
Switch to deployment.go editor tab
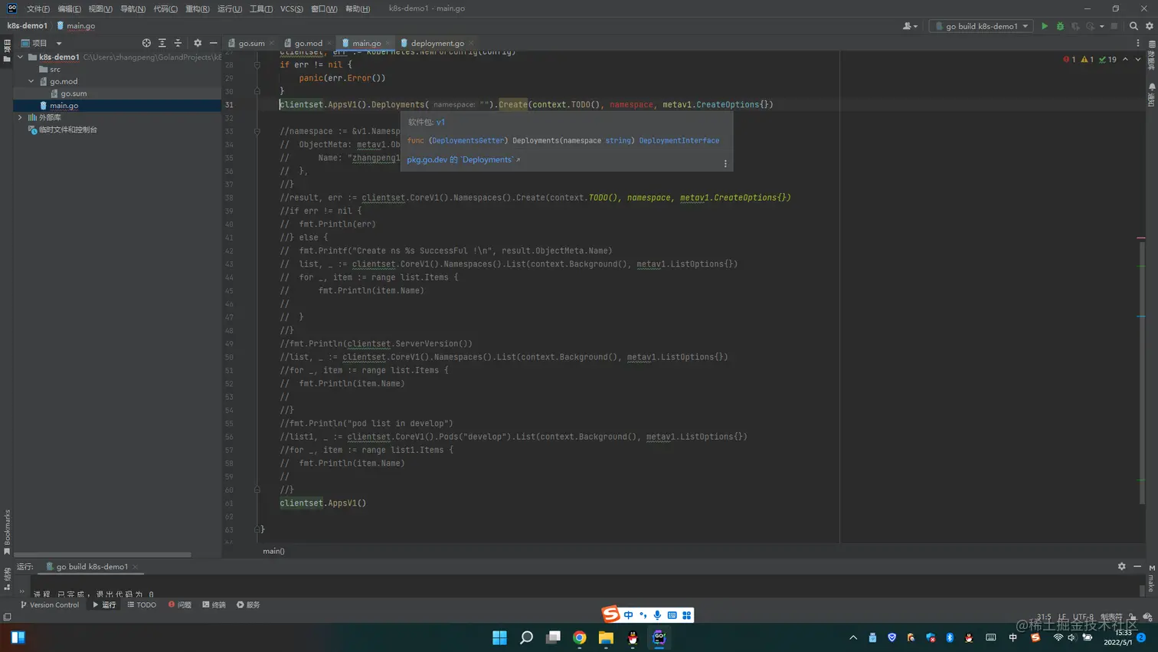(437, 43)
